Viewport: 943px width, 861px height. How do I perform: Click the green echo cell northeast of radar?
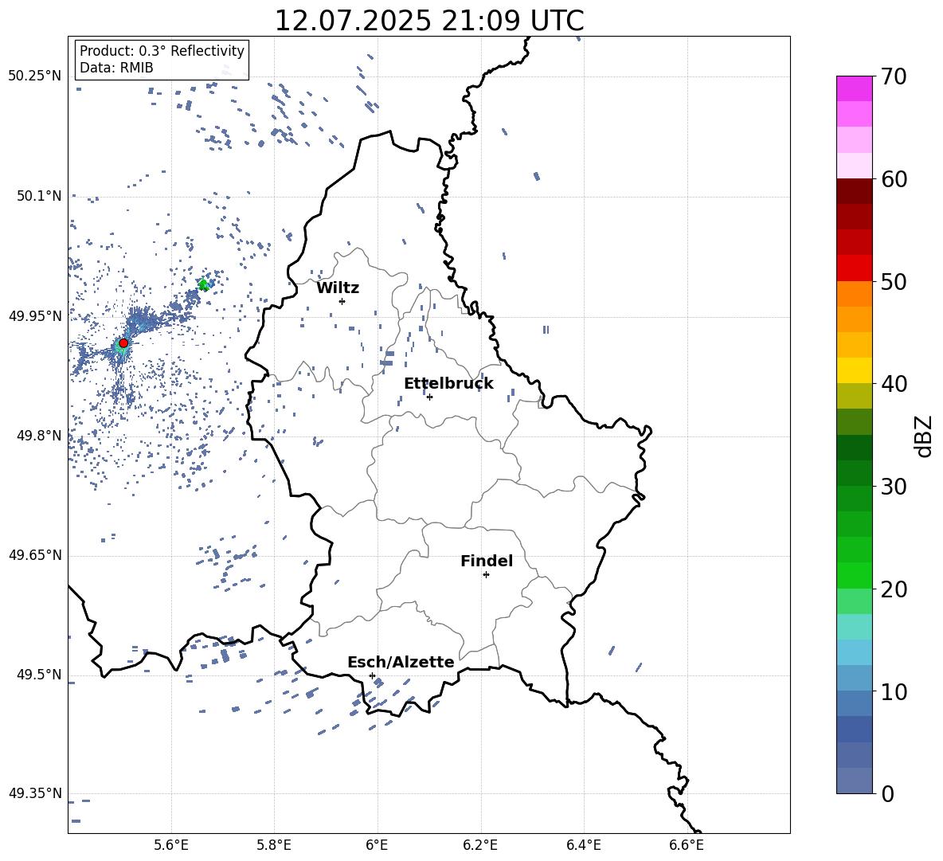click(x=204, y=284)
